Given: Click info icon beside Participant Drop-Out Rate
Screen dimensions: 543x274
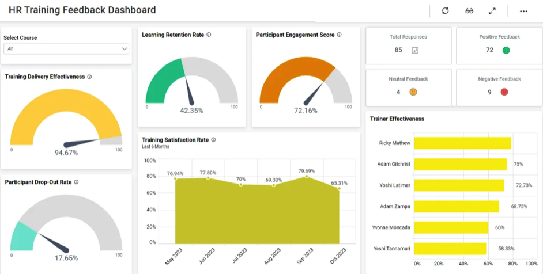Looking at the screenshot, I should 76,182.
